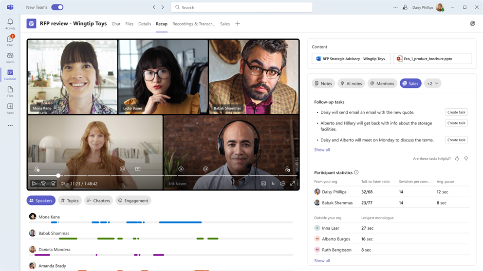Play the meeting recording

34,184
